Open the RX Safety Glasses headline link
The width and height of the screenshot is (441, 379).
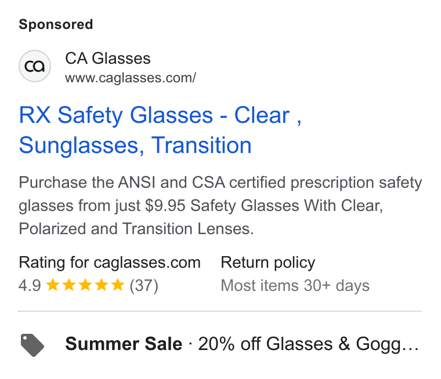coord(160,130)
